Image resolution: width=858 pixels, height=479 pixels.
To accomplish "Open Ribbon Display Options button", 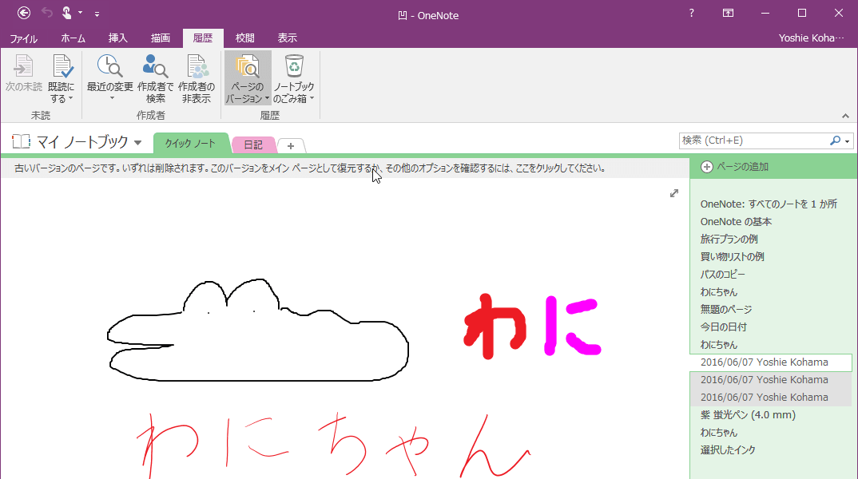I will pyautogui.click(x=728, y=13).
